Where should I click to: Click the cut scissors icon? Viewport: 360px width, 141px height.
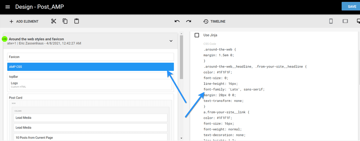tap(54, 21)
